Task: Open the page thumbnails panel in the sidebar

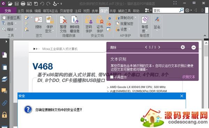Action: point(5,67)
